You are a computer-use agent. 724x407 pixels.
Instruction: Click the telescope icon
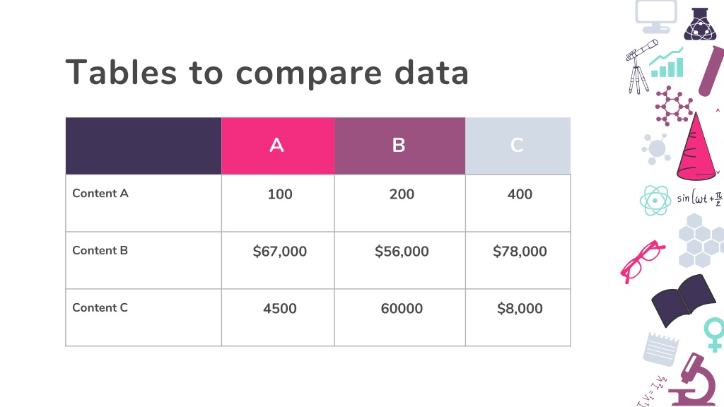[x=641, y=66]
